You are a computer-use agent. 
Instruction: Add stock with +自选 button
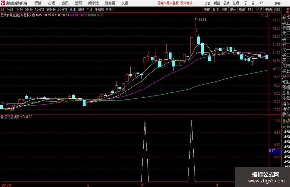pyautogui.click(x=268, y=10)
